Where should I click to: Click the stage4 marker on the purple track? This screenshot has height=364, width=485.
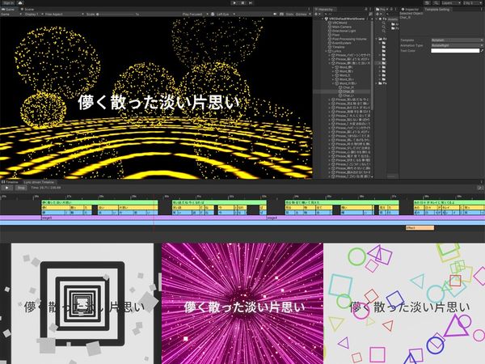pyautogui.click(x=272, y=218)
